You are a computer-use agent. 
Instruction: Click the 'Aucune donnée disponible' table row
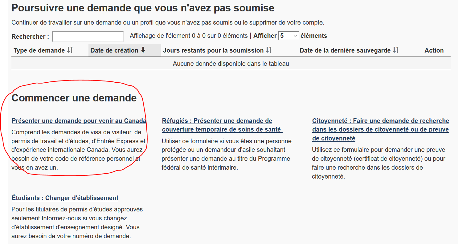231,64
